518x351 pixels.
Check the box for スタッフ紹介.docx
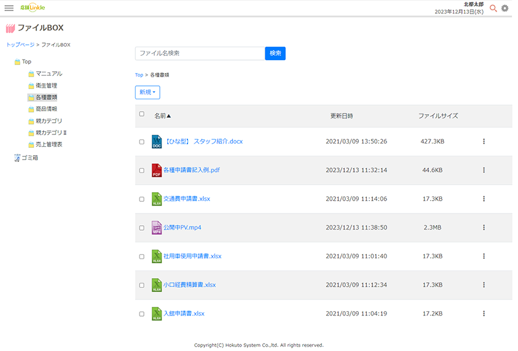point(142,142)
